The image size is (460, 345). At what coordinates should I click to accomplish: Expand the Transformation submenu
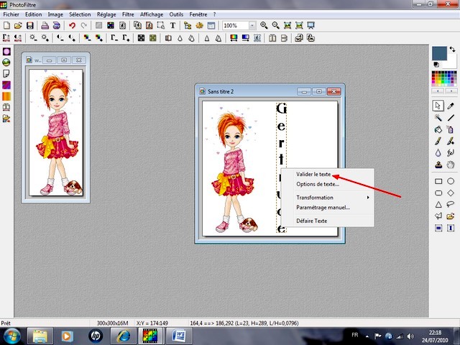(x=328, y=198)
